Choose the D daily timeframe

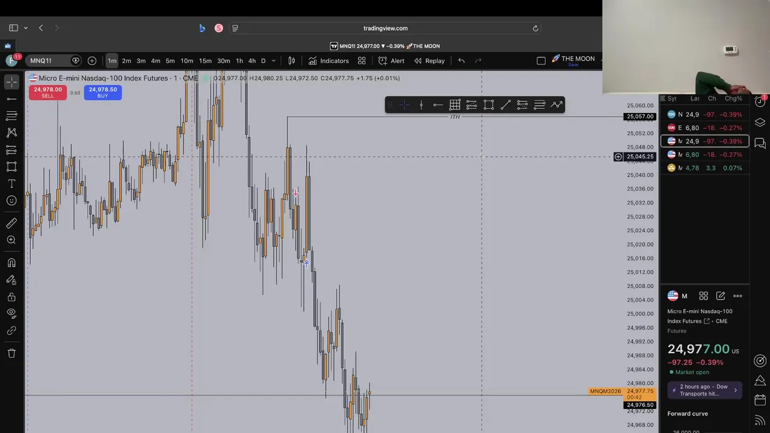point(263,61)
